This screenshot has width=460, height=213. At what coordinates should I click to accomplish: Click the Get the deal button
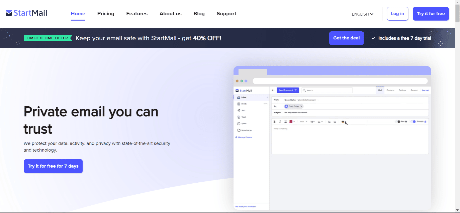[346, 38]
